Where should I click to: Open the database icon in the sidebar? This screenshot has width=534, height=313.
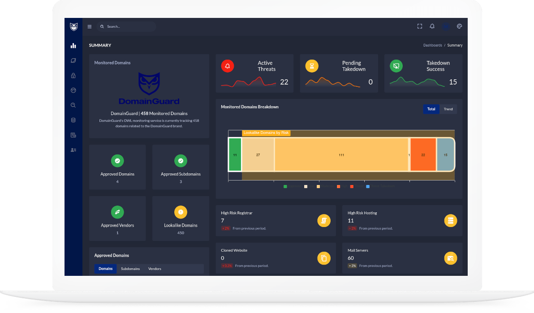(x=73, y=120)
